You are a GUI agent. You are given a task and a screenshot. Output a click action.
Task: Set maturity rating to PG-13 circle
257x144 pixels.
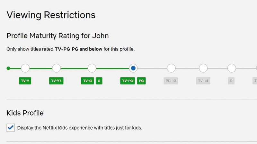click(171, 68)
